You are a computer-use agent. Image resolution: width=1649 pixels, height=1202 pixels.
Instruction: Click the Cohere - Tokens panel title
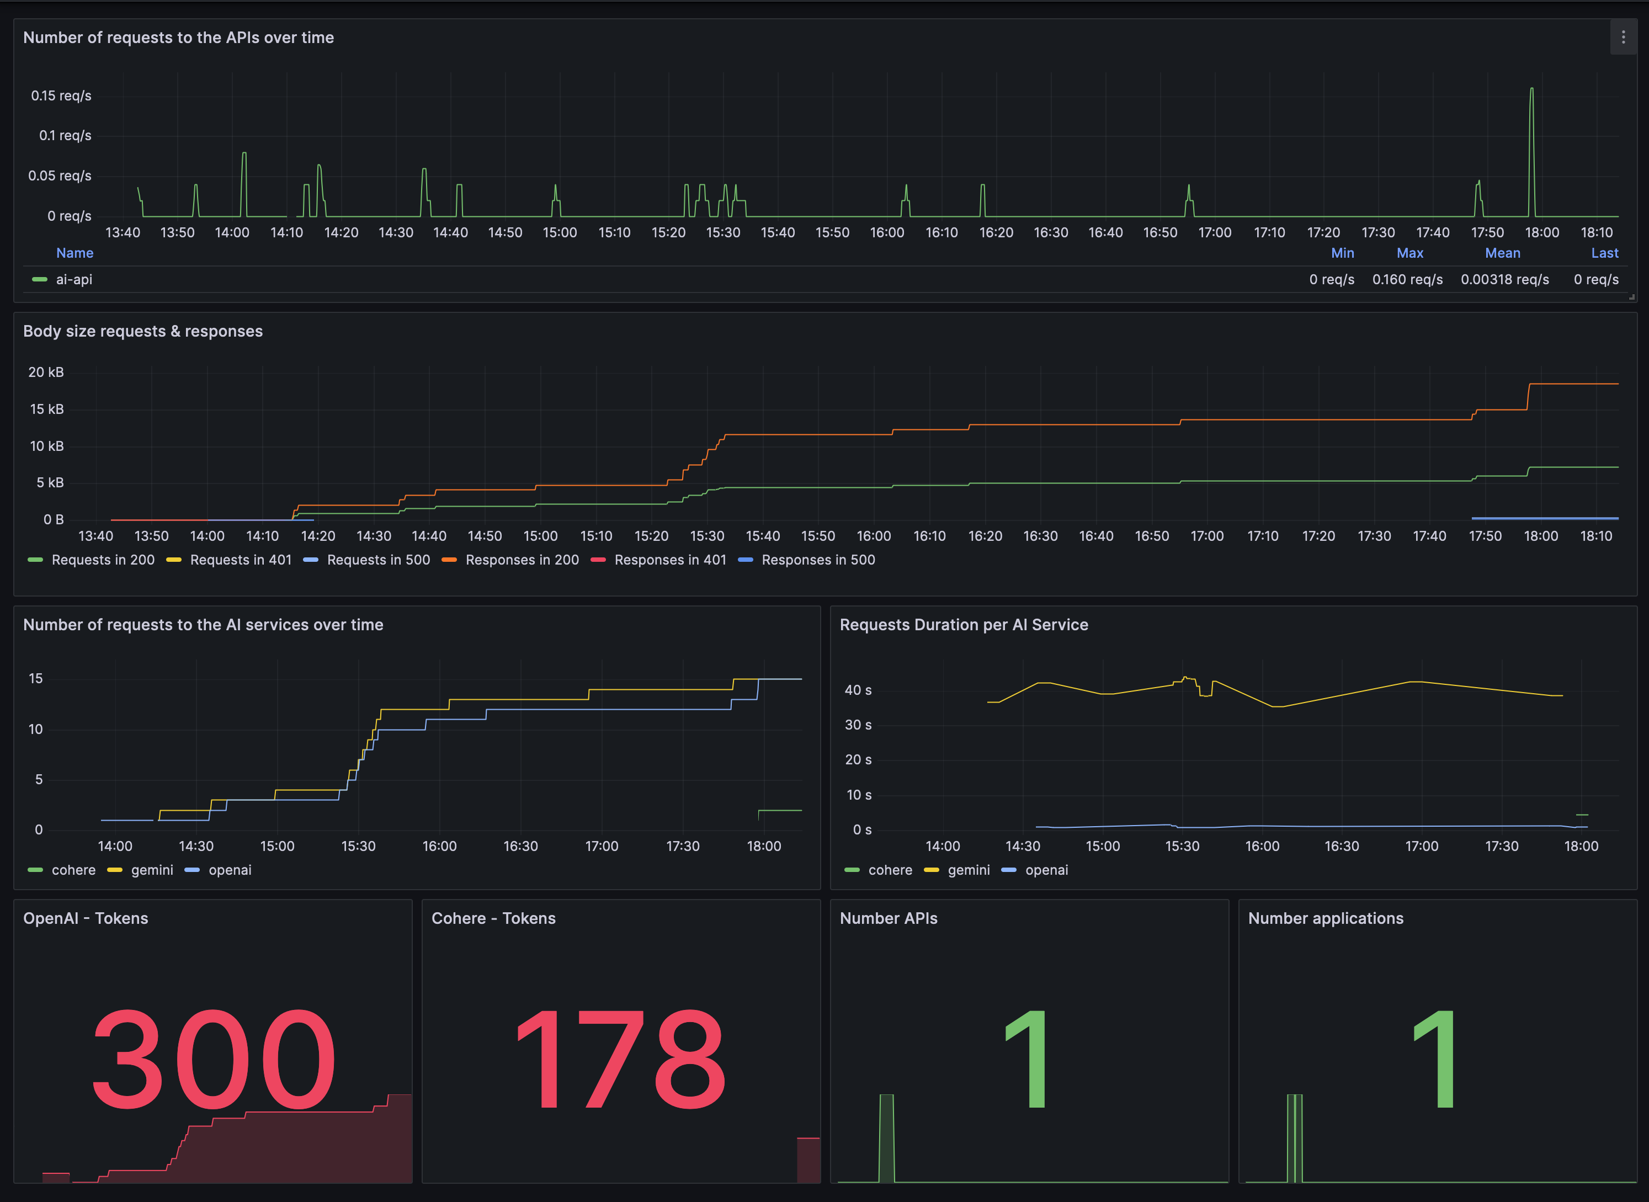coord(493,918)
